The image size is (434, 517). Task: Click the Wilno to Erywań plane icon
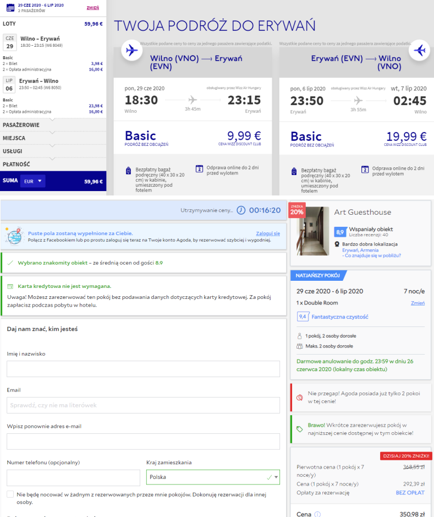click(x=131, y=51)
